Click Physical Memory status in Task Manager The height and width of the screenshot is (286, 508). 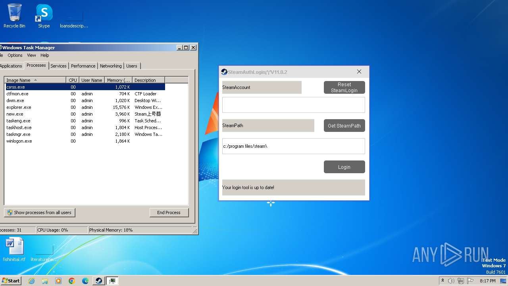[x=140, y=230]
